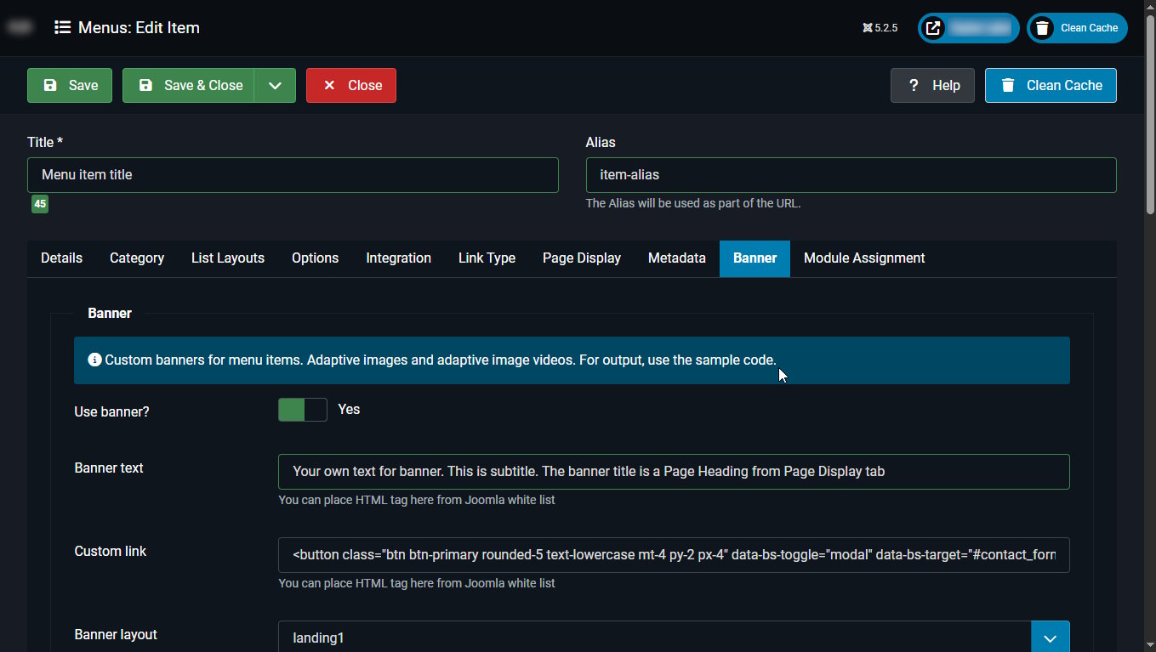Click the floppy icon on Save button
Image resolution: width=1156 pixels, height=652 pixels.
tap(50, 85)
